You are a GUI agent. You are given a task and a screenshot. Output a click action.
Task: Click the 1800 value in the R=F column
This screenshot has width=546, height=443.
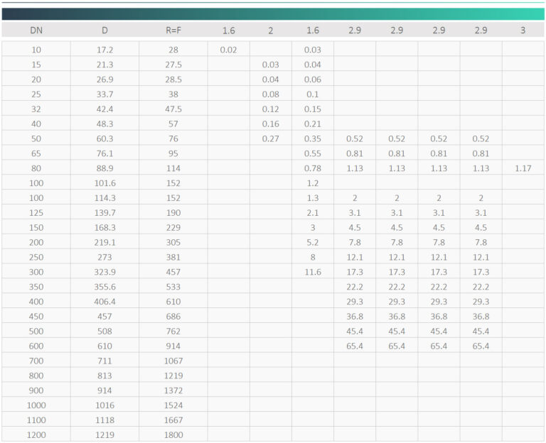tap(173, 435)
